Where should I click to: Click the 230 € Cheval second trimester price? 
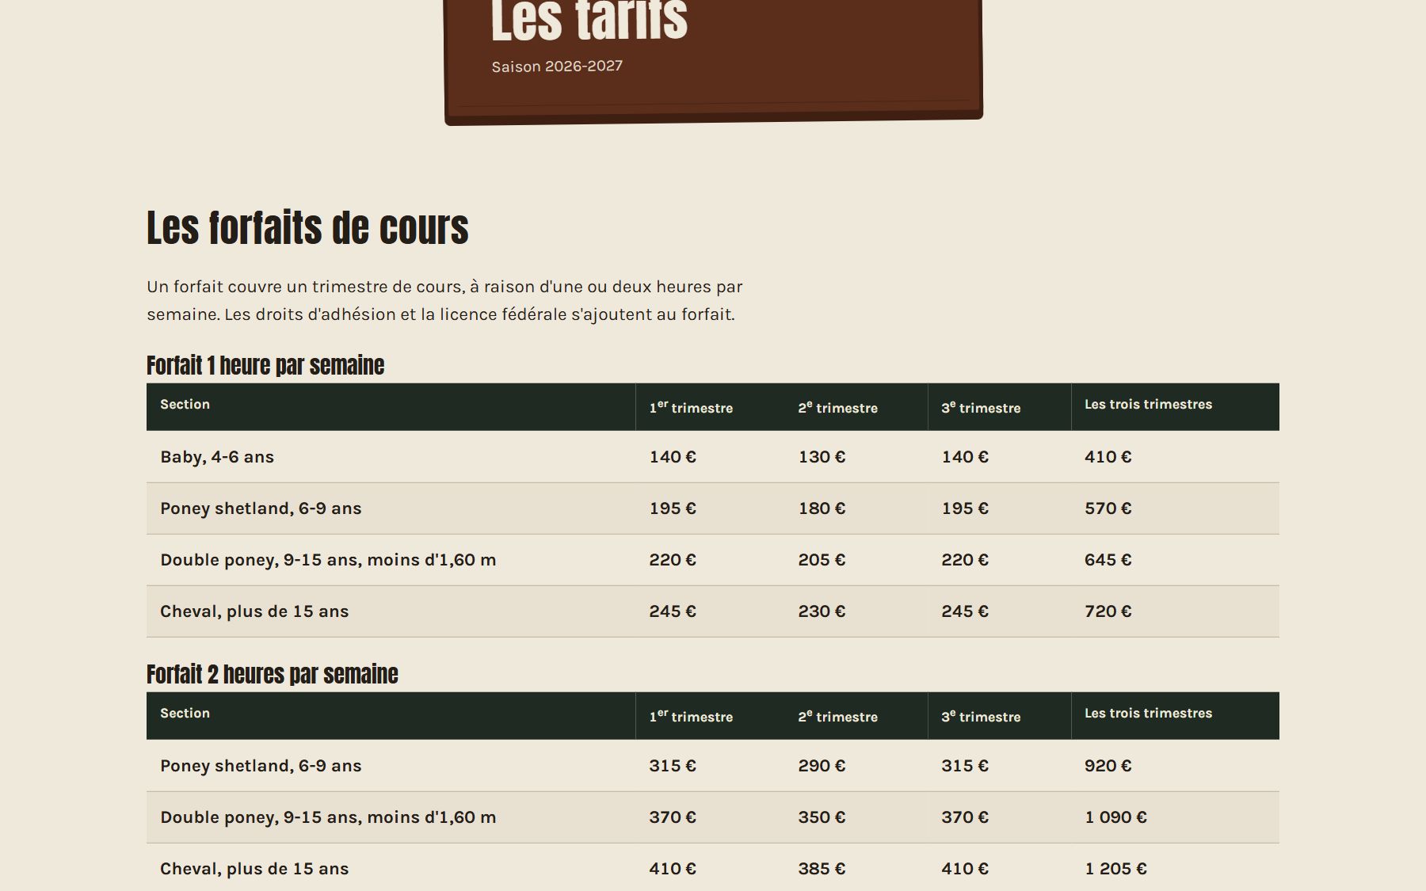click(822, 611)
